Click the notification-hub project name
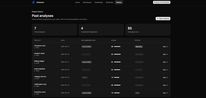 pyautogui.click(x=40, y=84)
